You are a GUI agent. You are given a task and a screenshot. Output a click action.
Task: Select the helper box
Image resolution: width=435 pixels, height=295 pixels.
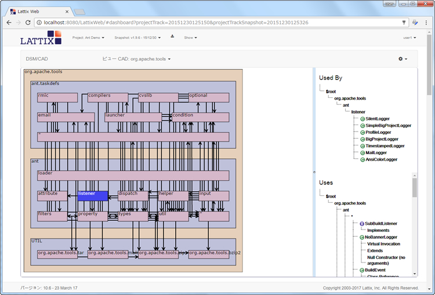click(x=173, y=196)
